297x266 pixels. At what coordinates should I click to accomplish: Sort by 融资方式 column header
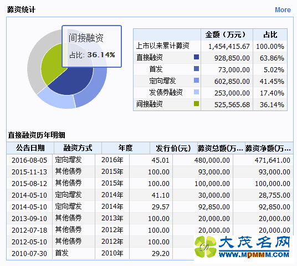point(78,148)
